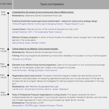
Task: Click the SCOPEinsight link
Action: click(32, 106)
